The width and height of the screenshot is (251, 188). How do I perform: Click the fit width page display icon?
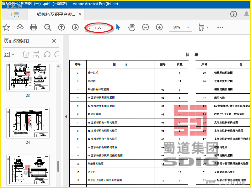click(x=201, y=27)
